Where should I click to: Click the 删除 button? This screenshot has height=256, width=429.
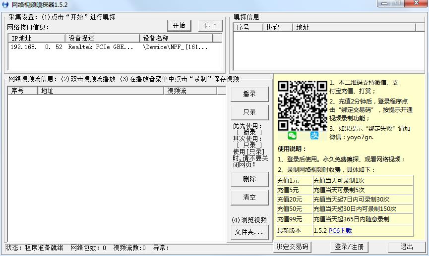[x=249, y=179]
